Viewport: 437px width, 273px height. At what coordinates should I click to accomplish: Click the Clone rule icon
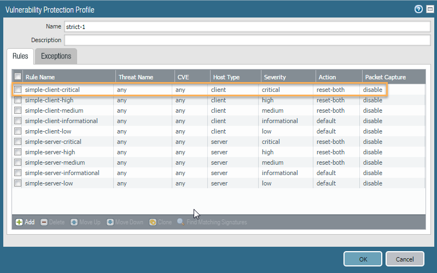[x=153, y=222]
